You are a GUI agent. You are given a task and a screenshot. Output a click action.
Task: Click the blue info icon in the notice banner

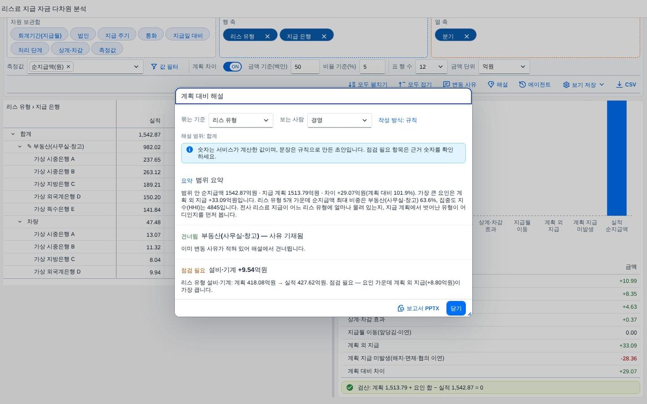[190, 149]
